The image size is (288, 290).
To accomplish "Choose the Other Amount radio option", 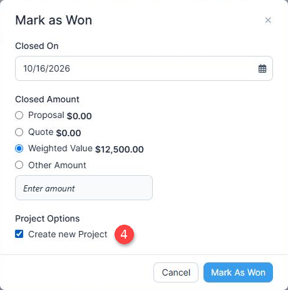I will (19, 165).
